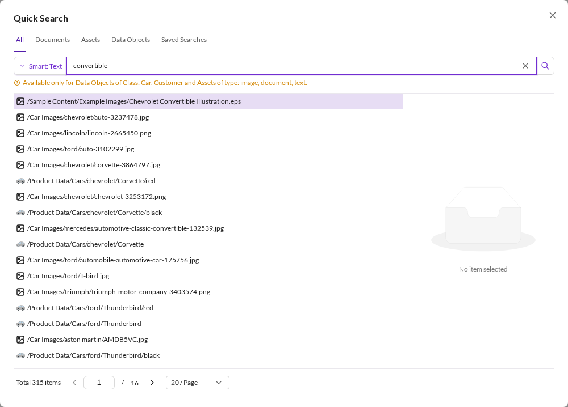
Task: Click image icon for auto-3237478.jpg
Action: 20,117
